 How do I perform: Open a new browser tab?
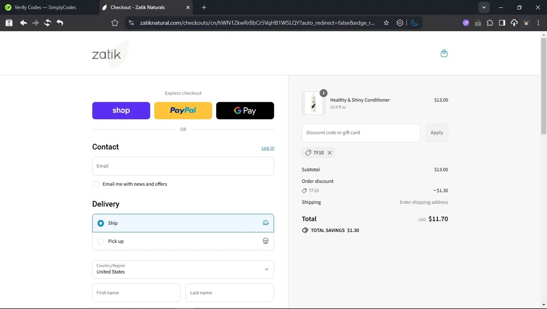click(x=204, y=7)
